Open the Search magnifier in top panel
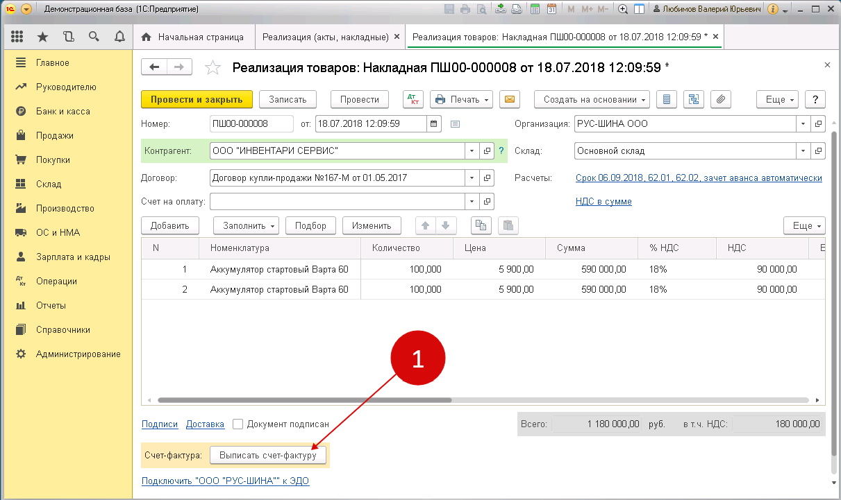Screen dimensions: 841x500 (94, 37)
